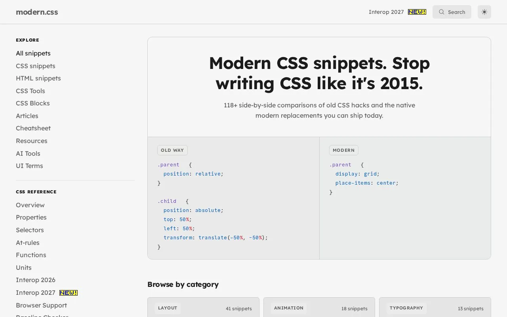The height and width of the screenshot is (317, 507).
Task: Open Selectors reference
Action: click(x=30, y=230)
